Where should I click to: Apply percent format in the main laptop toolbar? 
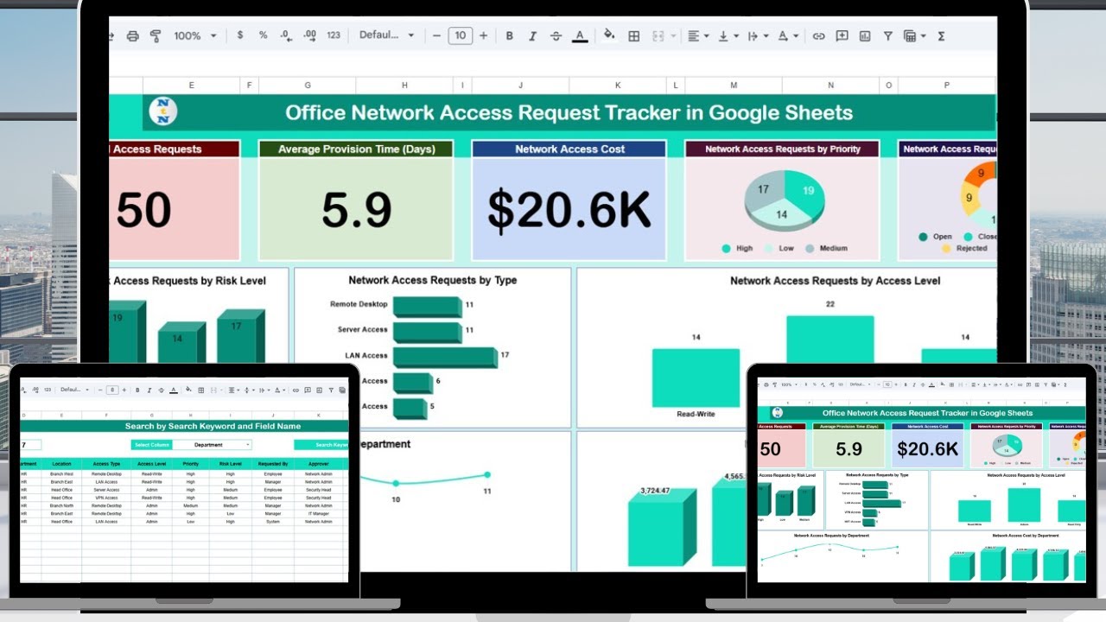pos(263,35)
